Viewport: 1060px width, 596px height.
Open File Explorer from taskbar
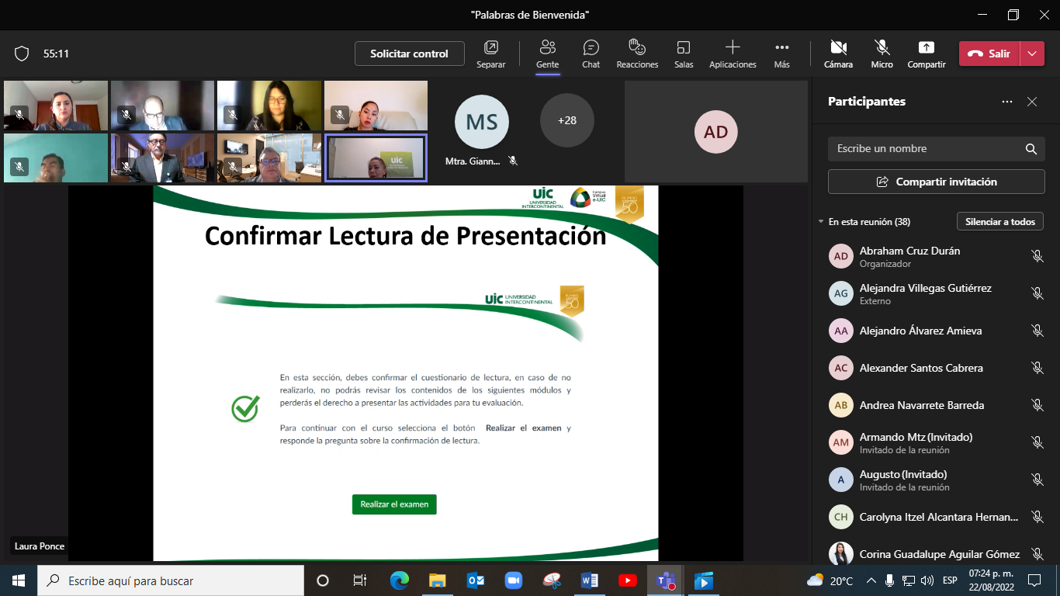[437, 580]
